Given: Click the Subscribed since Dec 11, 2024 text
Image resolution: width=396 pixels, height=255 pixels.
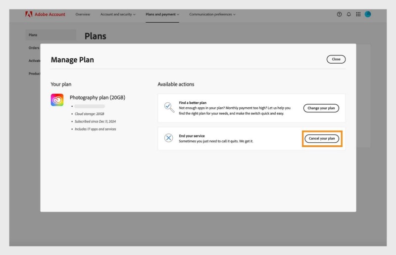Looking at the screenshot, I should pyautogui.click(x=95, y=121).
